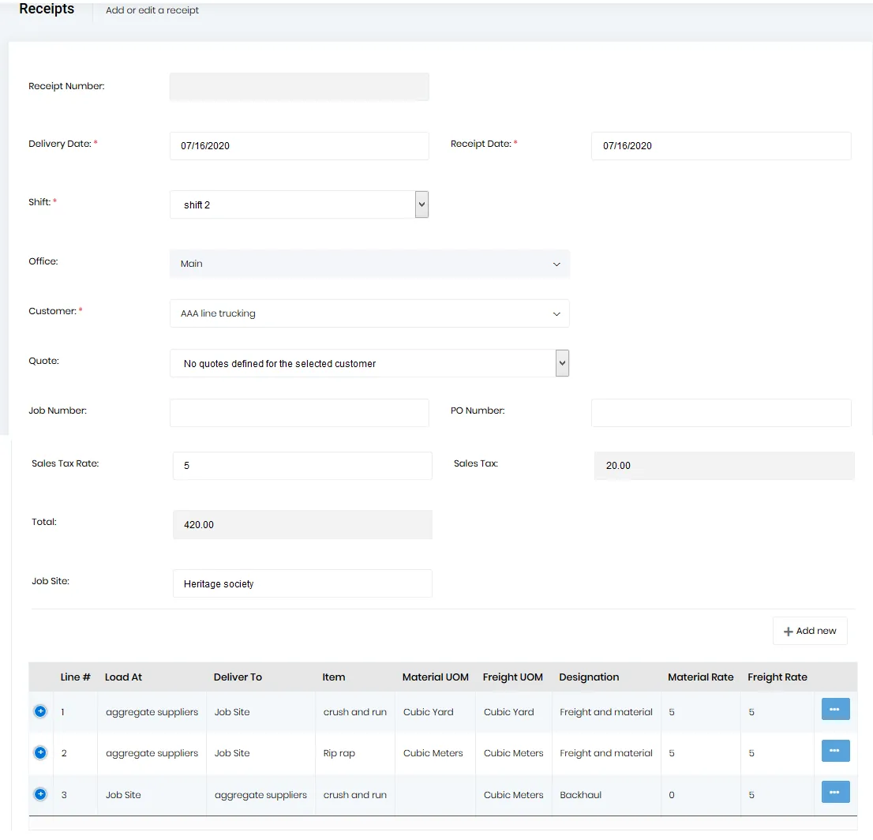Click the Deliver To column header
This screenshot has height=840, width=873.
(238, 677)
